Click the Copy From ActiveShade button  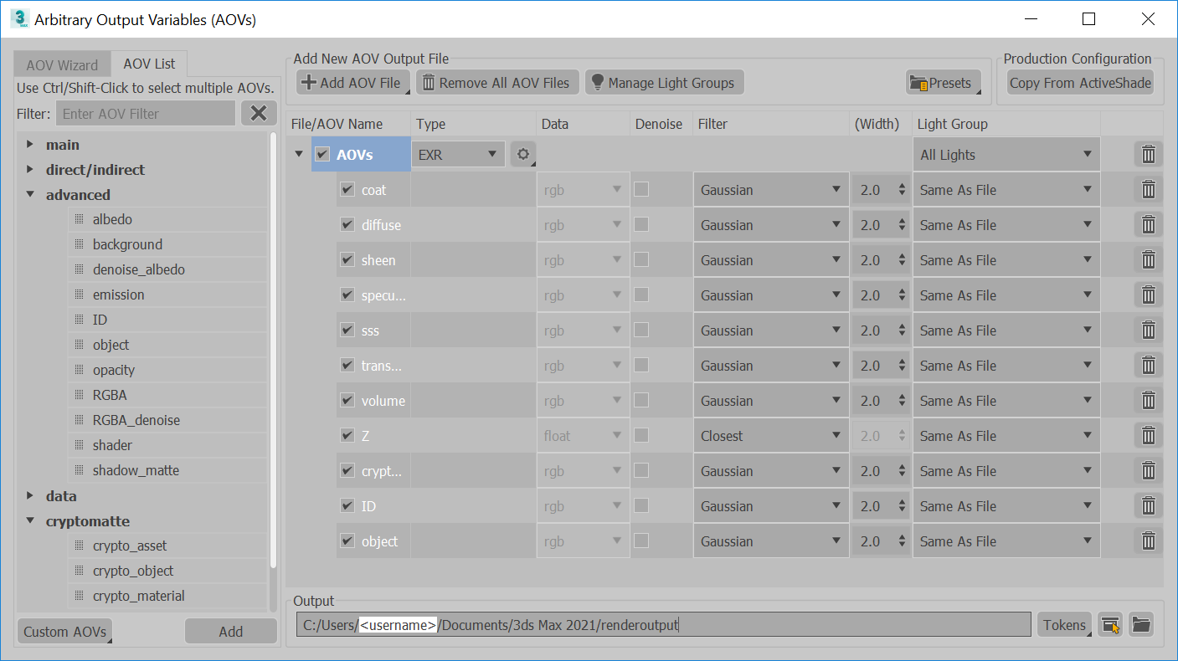coord(1080,83)
